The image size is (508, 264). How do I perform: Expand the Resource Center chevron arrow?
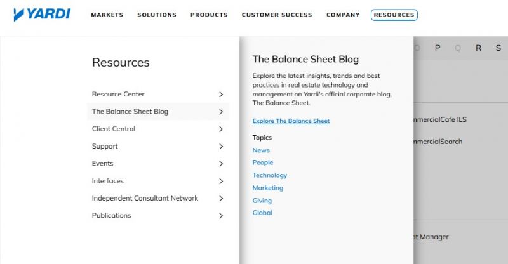pos(221,95)
